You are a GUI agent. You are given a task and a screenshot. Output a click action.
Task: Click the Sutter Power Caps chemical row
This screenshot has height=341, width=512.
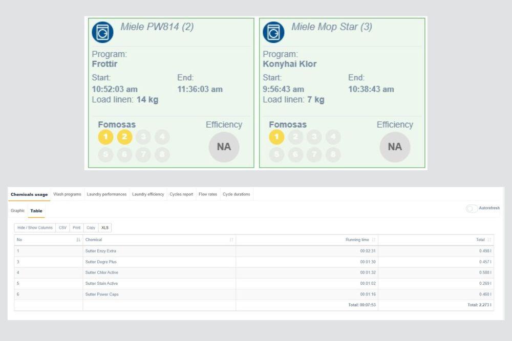(x=254, y=294)
